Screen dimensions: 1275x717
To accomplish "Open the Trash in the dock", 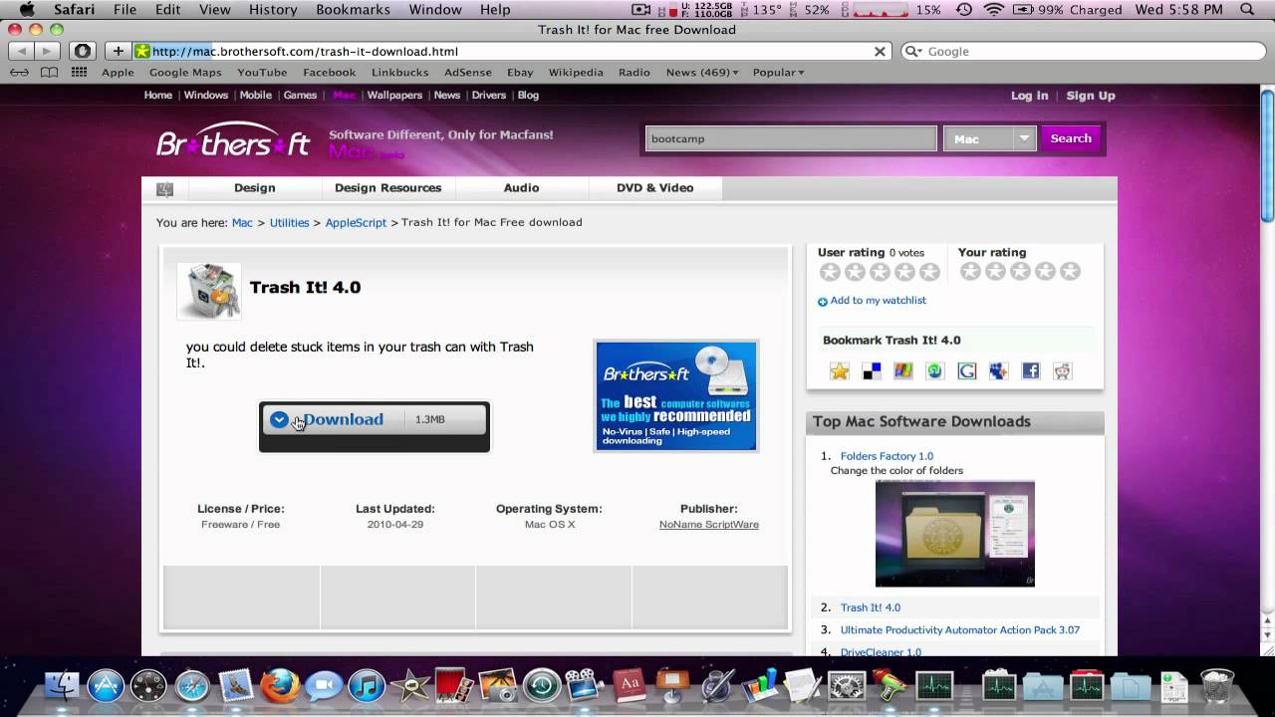I will (1217, 685).
